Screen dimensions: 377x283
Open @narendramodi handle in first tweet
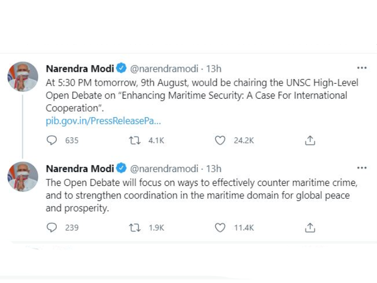[164, 69]
